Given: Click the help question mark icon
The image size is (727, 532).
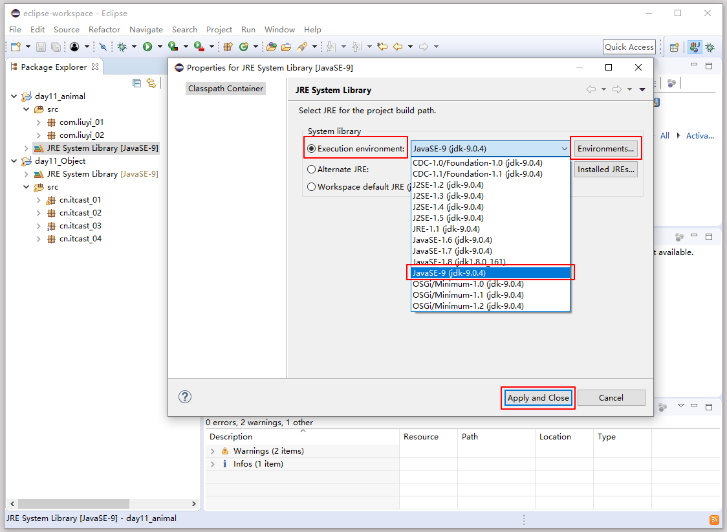Looking at the screenshot, I should 185,397.
